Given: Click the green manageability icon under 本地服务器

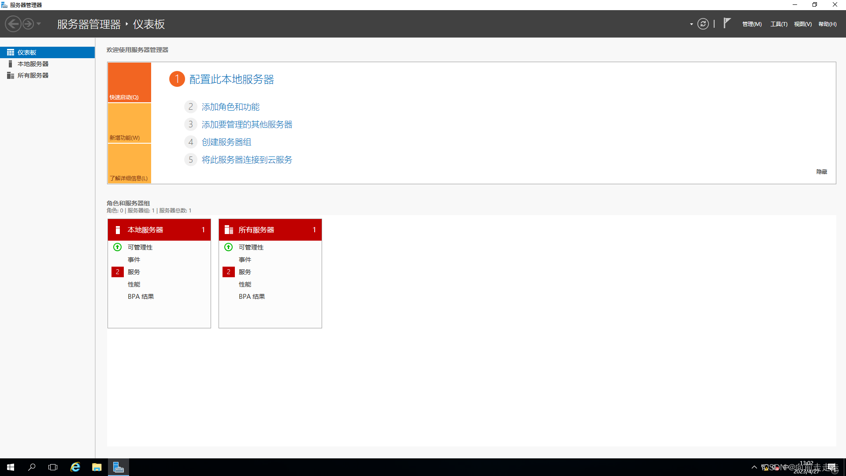Looking at the screenshot, I should [117, 247].
